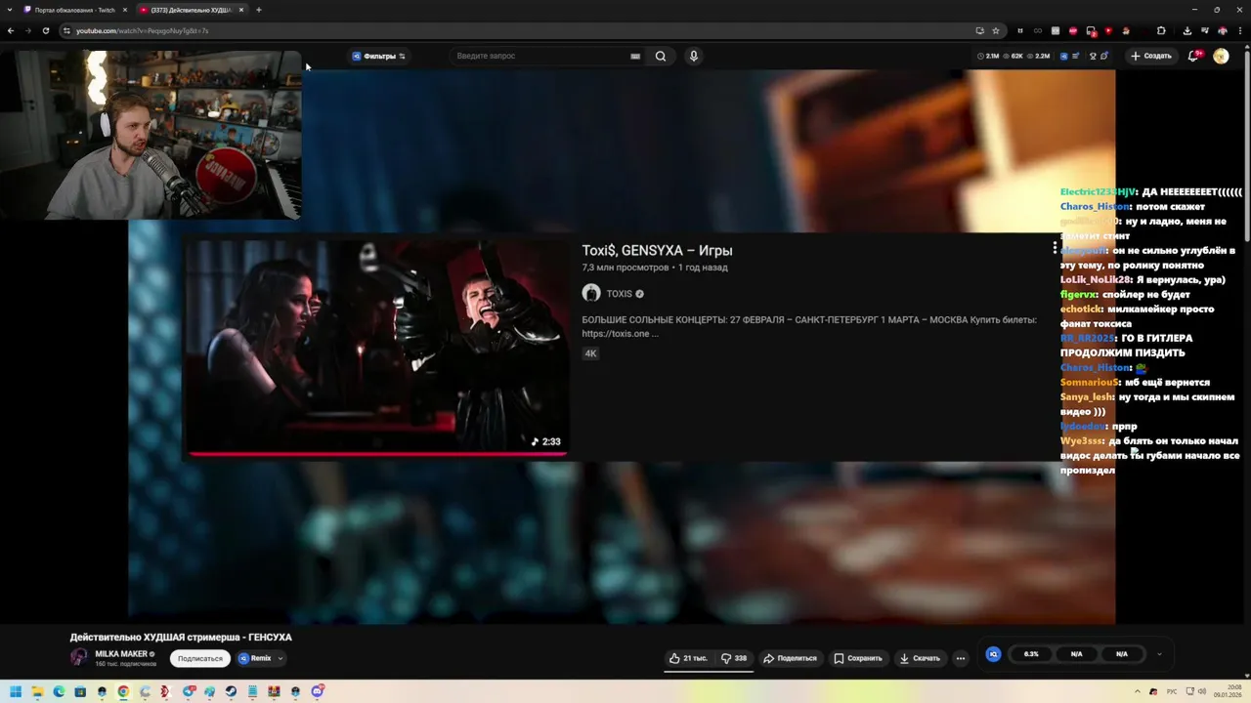Open the taskbar clock showing 20:08
Viewport: 1251px width, 703px height.
coord(1227,691)
